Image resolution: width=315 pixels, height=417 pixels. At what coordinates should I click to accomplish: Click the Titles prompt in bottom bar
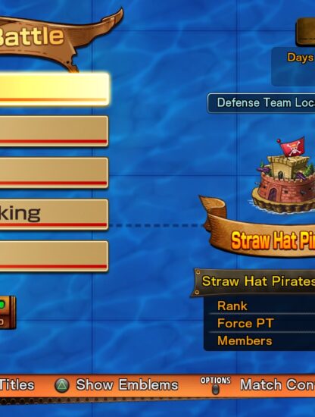pos(17,385)
